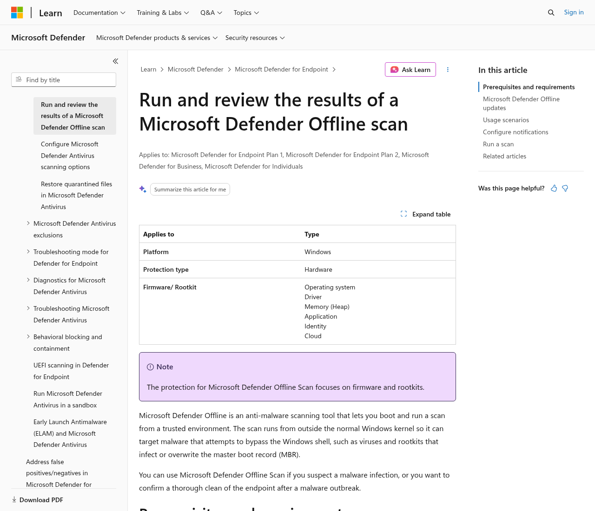This screenshot has height=511, width=595.
Task: Open Address false positives/negatives article
Action: click(x=59, y=473)
